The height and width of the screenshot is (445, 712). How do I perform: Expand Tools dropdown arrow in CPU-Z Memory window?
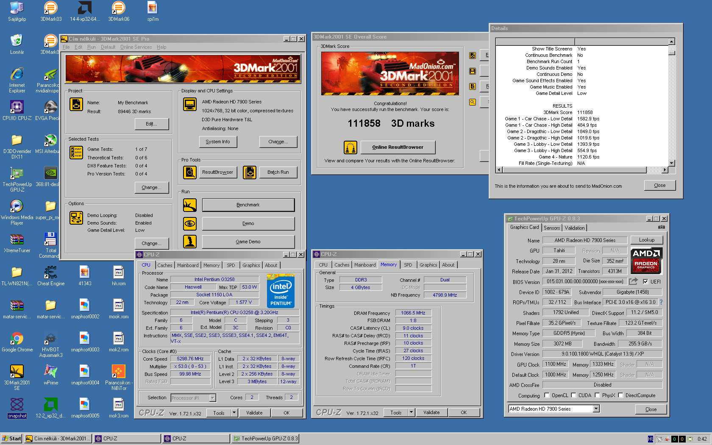411,412
